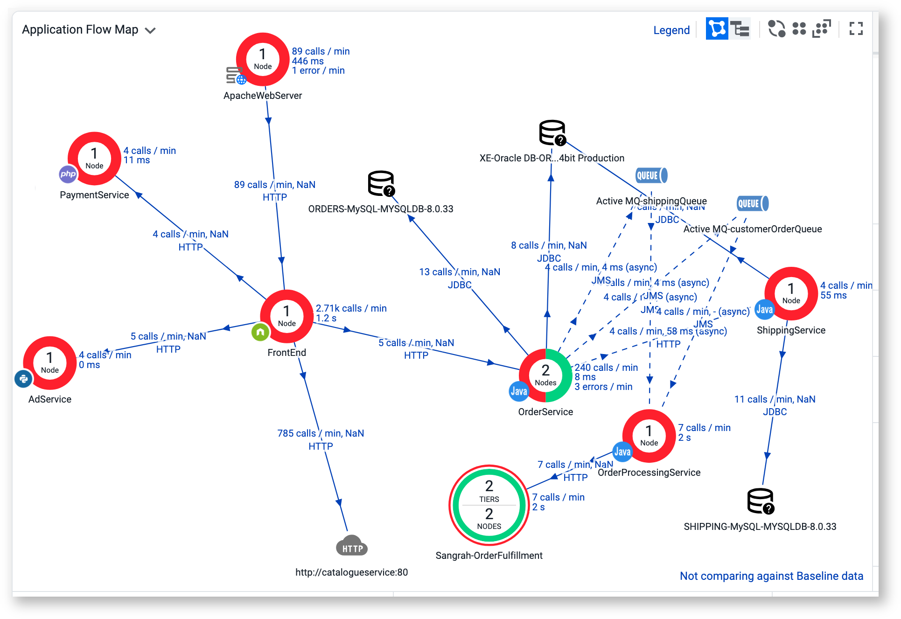The height and width of the screenshot is (619, 901).
Task: Click the Java badge on OrderService
Action: tap(519, 391)
